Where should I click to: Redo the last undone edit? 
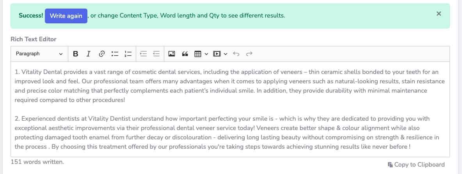249,54
